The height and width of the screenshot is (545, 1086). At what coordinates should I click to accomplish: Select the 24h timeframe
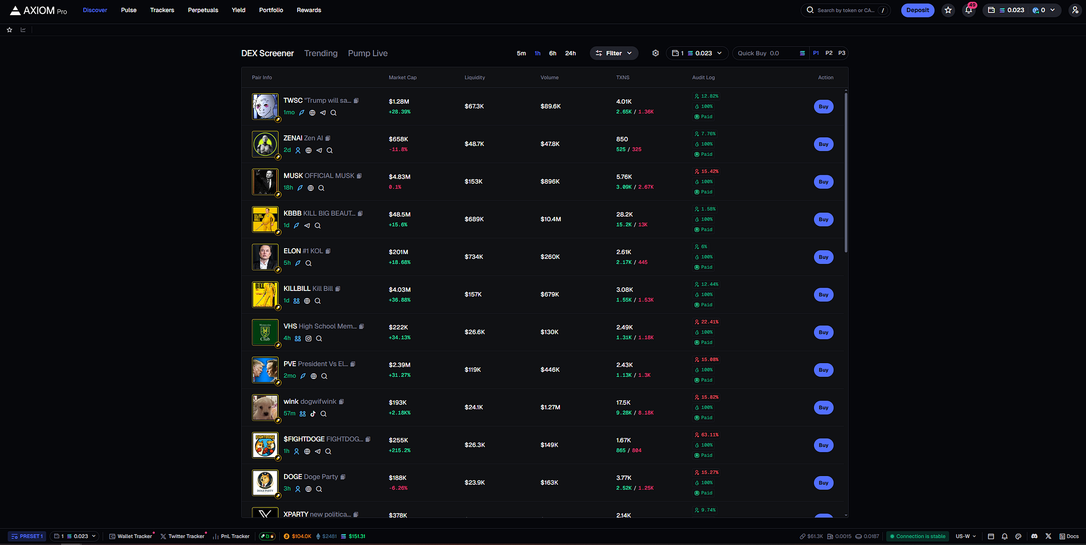coord(570,53)
